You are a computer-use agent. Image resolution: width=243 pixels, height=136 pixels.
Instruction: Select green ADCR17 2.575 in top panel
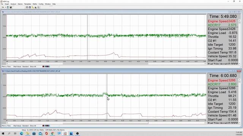[x=223, y=25]
